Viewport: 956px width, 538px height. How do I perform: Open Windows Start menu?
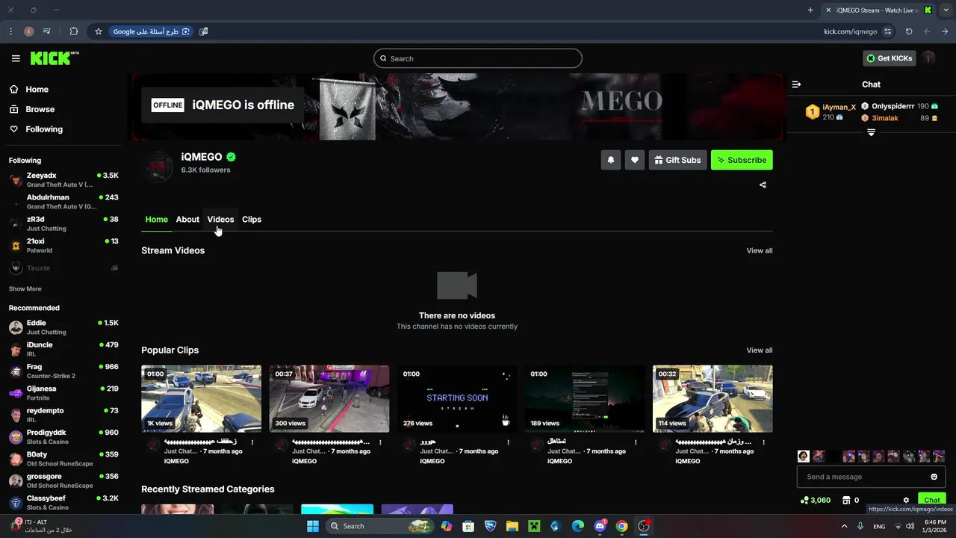coord(312,526)
